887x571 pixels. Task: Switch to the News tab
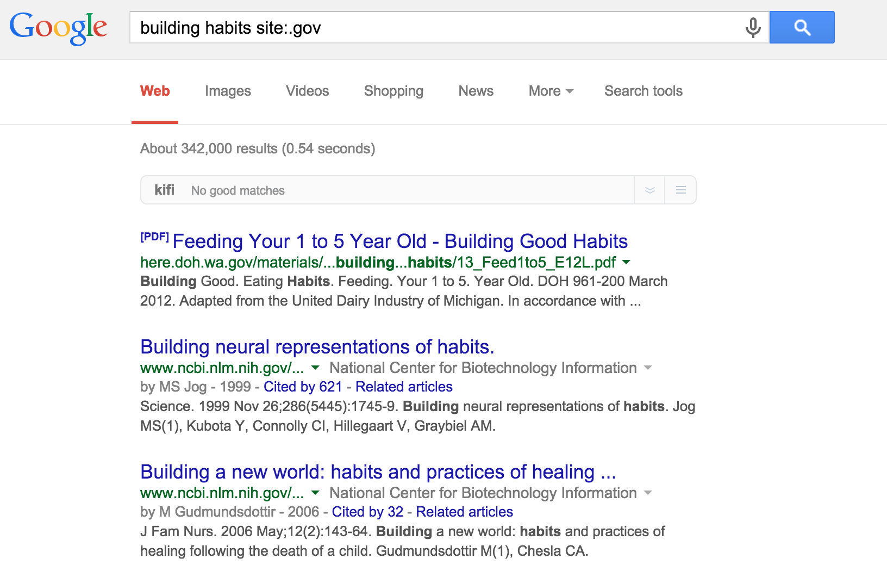click(476, 91)
